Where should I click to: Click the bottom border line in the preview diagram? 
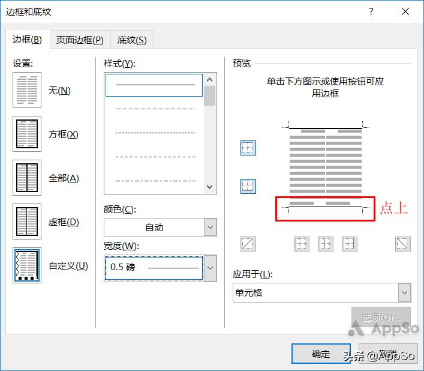(326, 207)
